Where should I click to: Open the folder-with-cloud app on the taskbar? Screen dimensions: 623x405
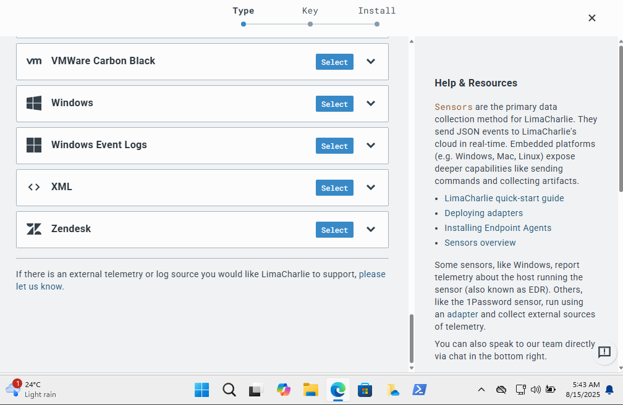[392, 390]
